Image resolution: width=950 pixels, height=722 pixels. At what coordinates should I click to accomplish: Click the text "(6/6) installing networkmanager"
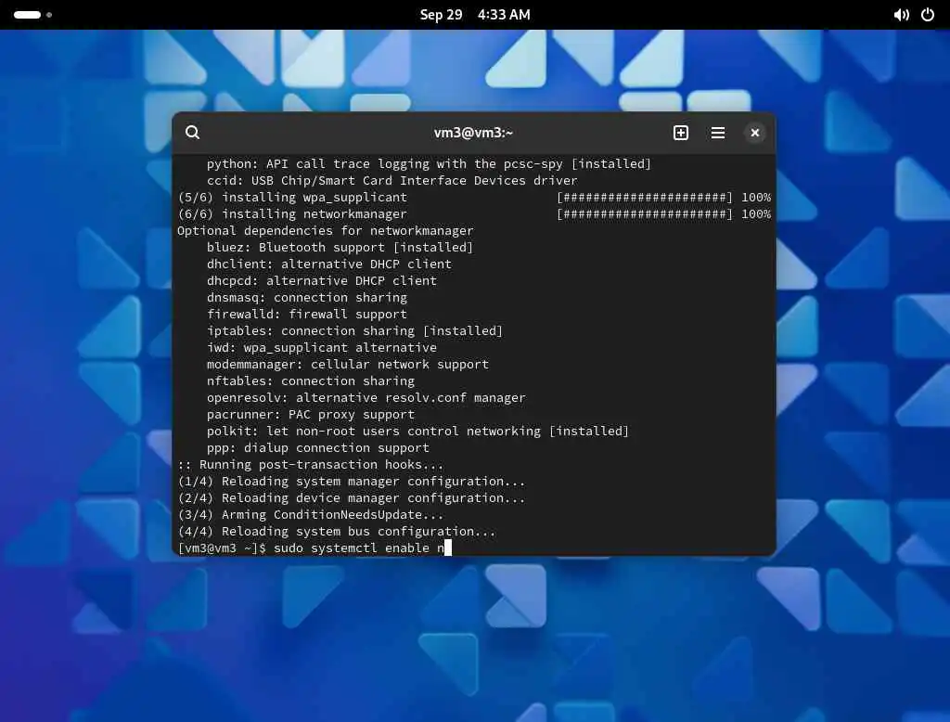click(x=292, y=214)
